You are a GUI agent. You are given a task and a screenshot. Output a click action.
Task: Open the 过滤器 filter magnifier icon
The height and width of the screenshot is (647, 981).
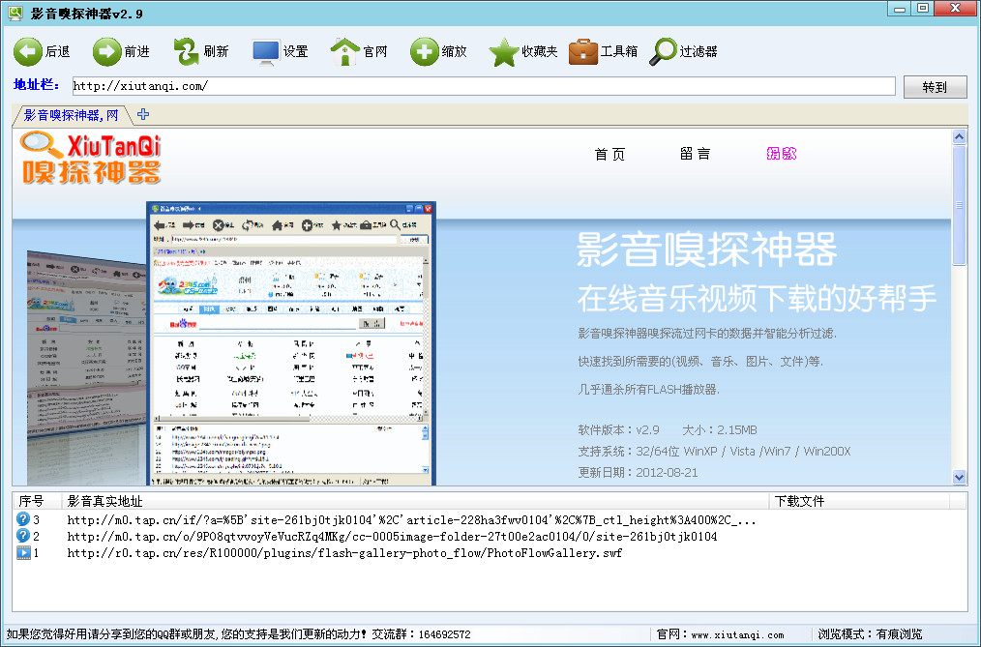point(663,52)
